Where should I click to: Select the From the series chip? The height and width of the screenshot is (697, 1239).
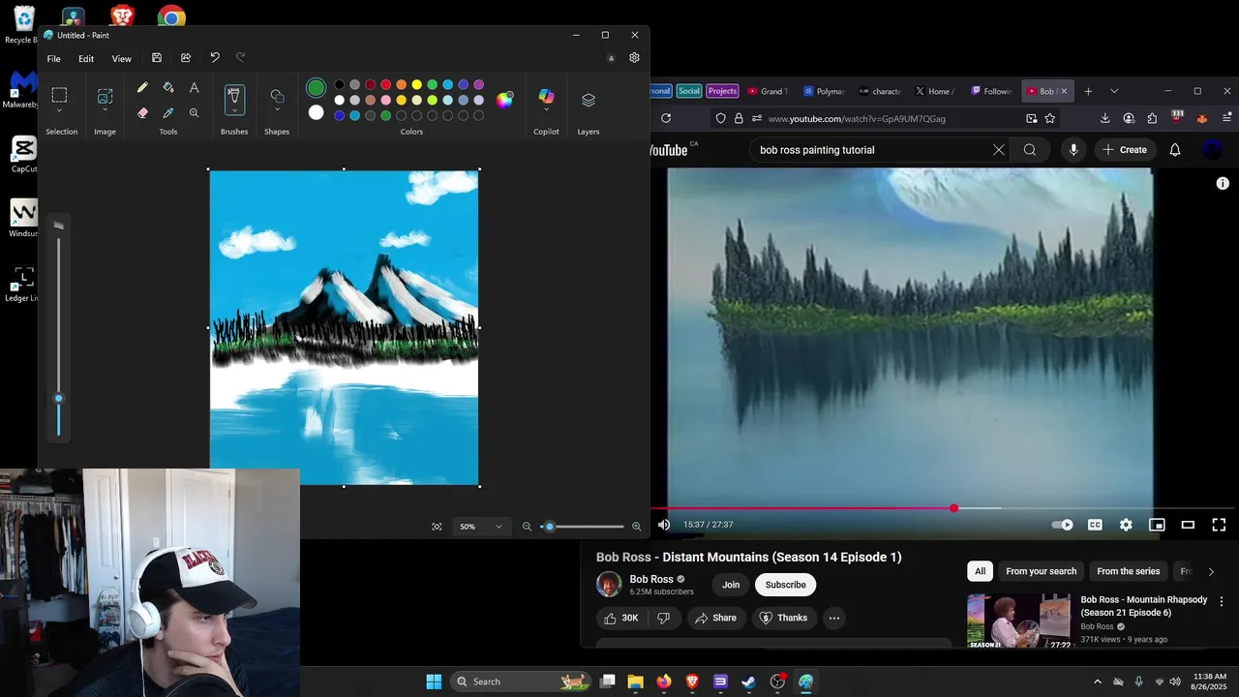tap(1128, 571)
